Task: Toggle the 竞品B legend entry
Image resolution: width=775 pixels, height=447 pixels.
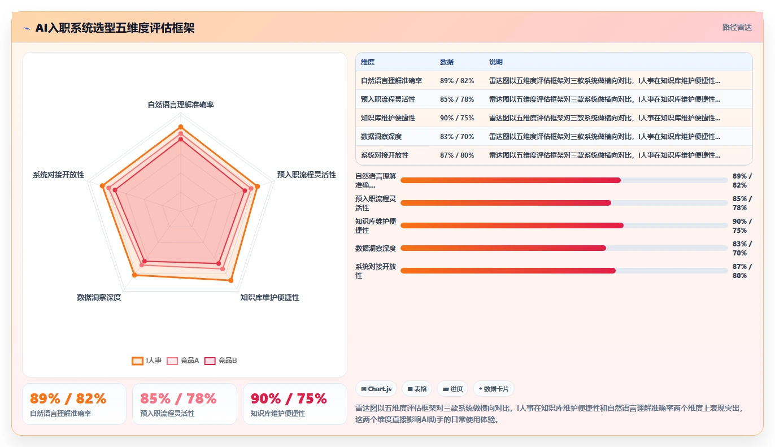Action: (221, 361)
